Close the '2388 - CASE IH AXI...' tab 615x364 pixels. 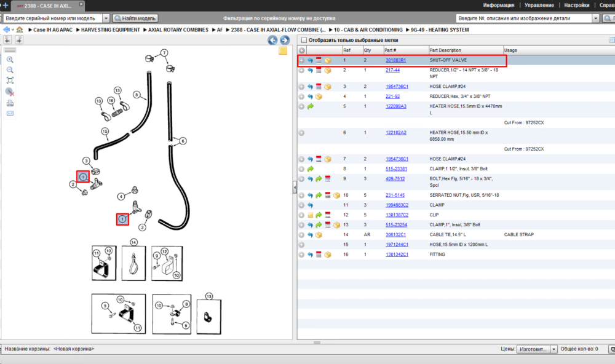coord(81,4)
